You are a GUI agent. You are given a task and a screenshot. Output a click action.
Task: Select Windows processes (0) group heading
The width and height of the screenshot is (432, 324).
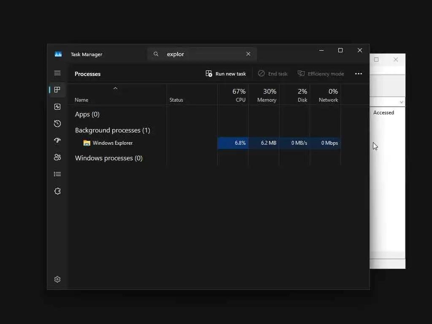(x=108, y=158)
